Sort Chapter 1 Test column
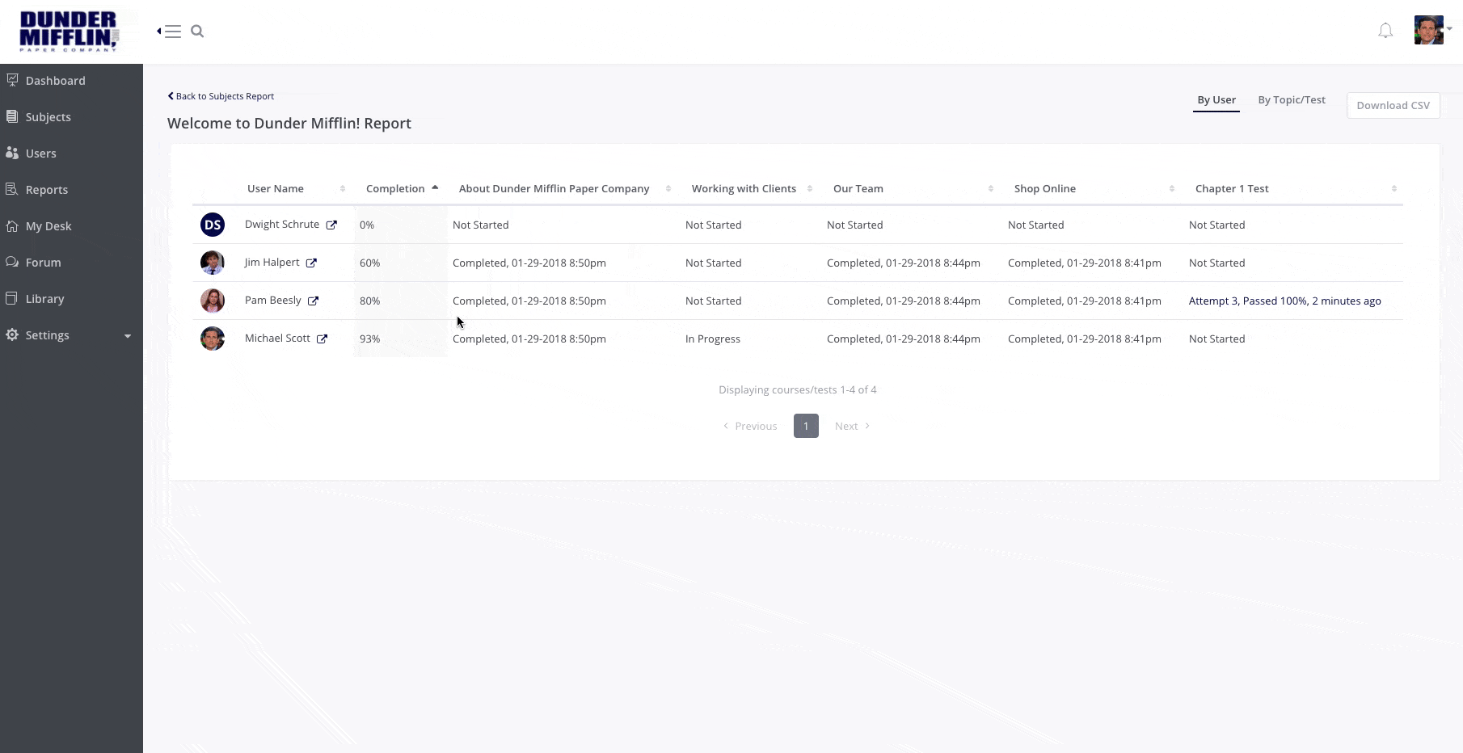 click(x=1394, y=189)
